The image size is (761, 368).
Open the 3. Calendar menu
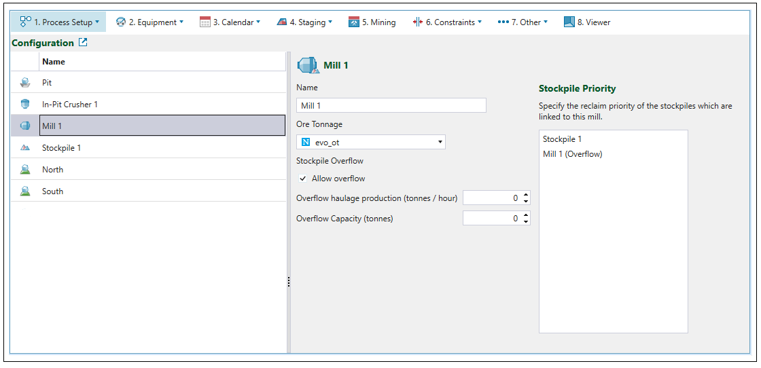[x=230, y=22]
